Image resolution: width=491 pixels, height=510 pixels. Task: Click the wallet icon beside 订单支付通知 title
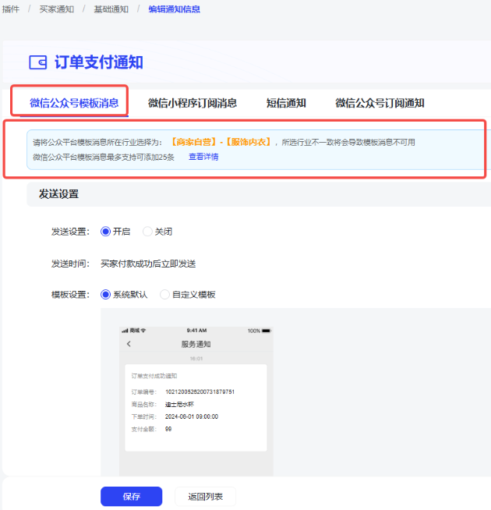tap(37, 63)
